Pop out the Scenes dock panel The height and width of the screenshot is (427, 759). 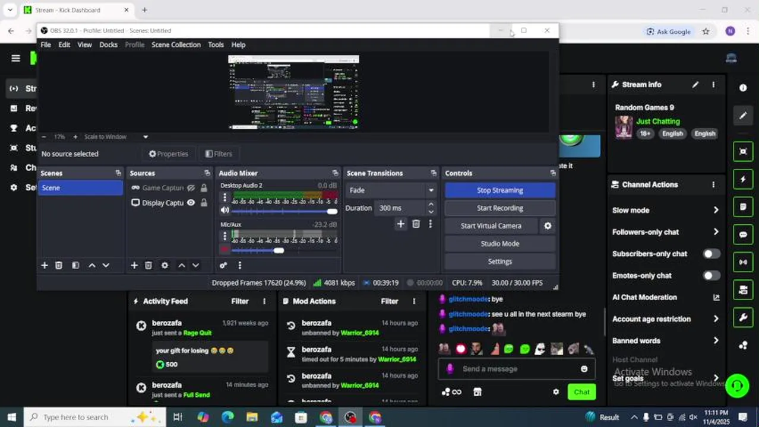pos(118,173)
